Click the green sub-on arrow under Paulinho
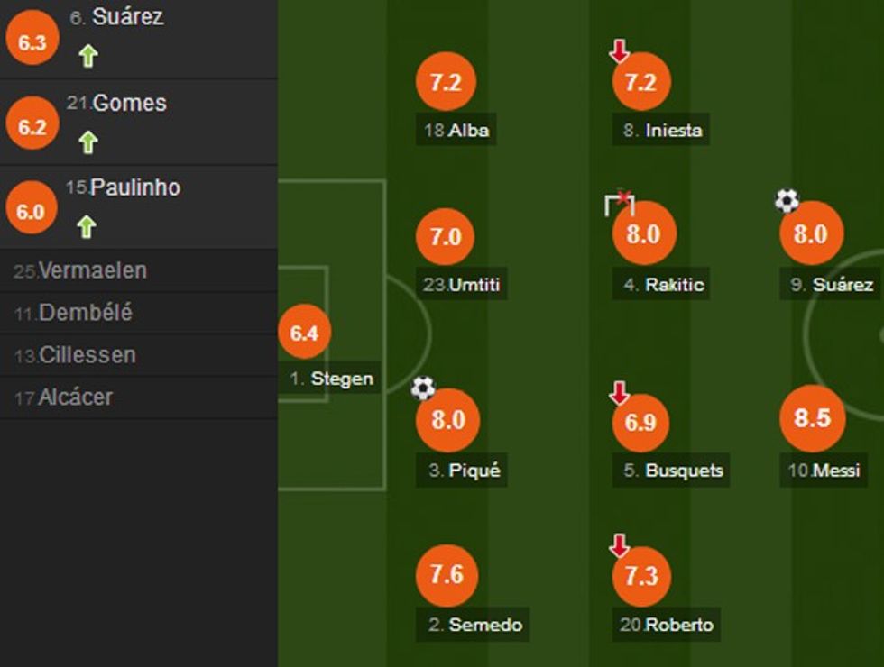884x667 pixels. click(x=87, y=226)
